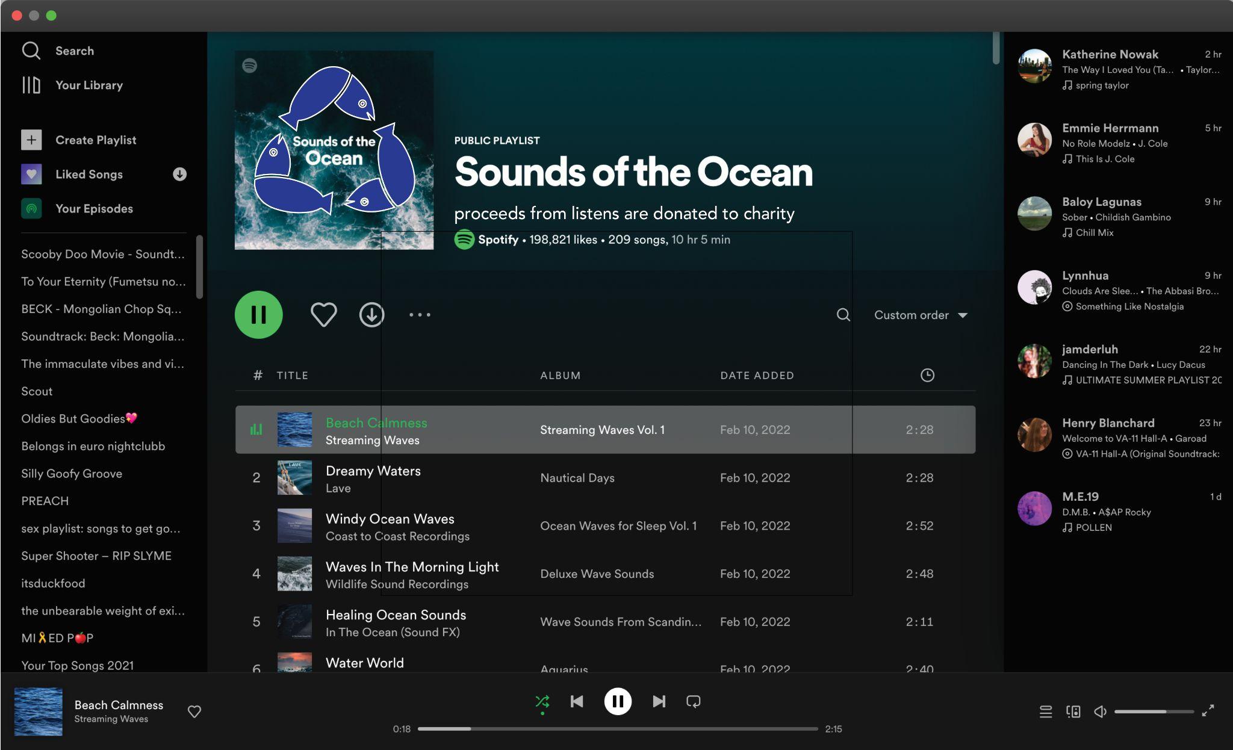Open Your Library in sidebar
The width and height of the screenshot is (1233, 750).
(x=89, y=85)
